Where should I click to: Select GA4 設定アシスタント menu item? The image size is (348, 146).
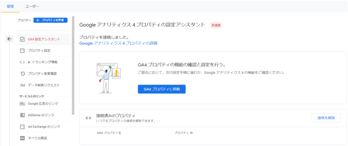tap(44, 39)
